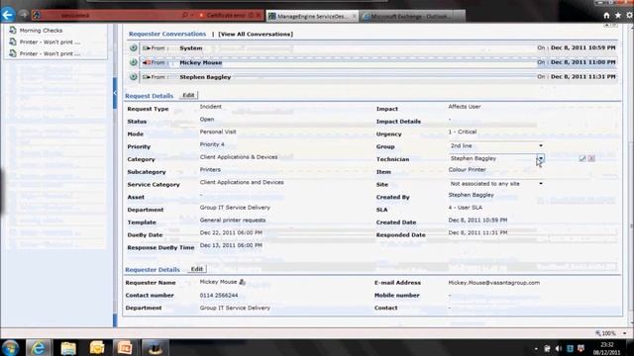Click the browser forward arrow

24,15
